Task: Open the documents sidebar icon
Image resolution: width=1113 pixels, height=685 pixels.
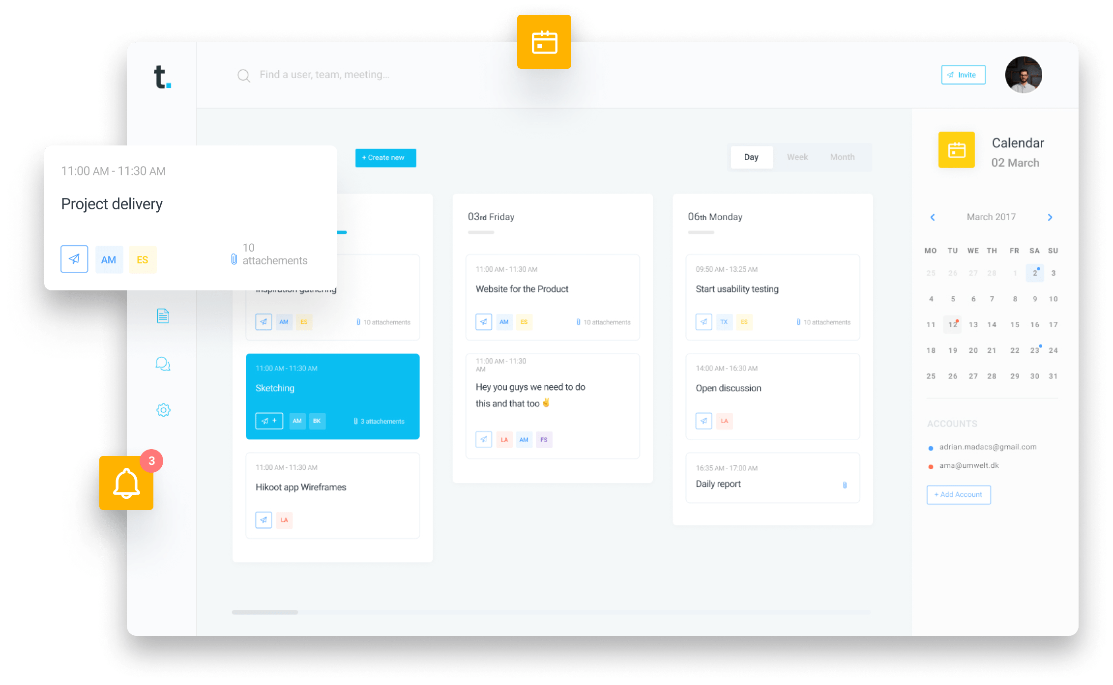Action: click(163, 316)
